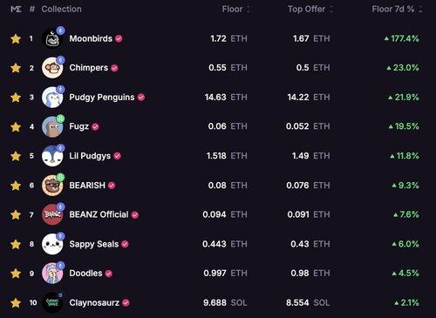The height and width of the screenshot is (318, 436).
Task: Toggle the favorite star for Lil Pudgys
Action: pos(16,156)
